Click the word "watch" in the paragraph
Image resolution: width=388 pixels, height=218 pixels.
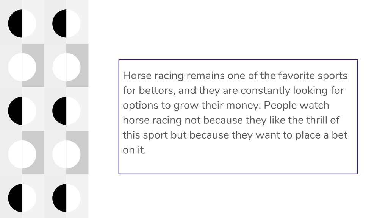click(314, 105)
